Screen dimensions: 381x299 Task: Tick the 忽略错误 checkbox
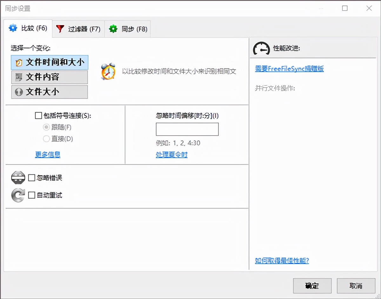click(32, 178)
